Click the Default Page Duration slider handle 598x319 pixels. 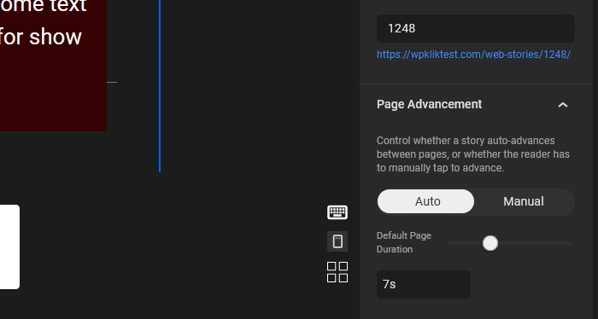coord(490,243)
